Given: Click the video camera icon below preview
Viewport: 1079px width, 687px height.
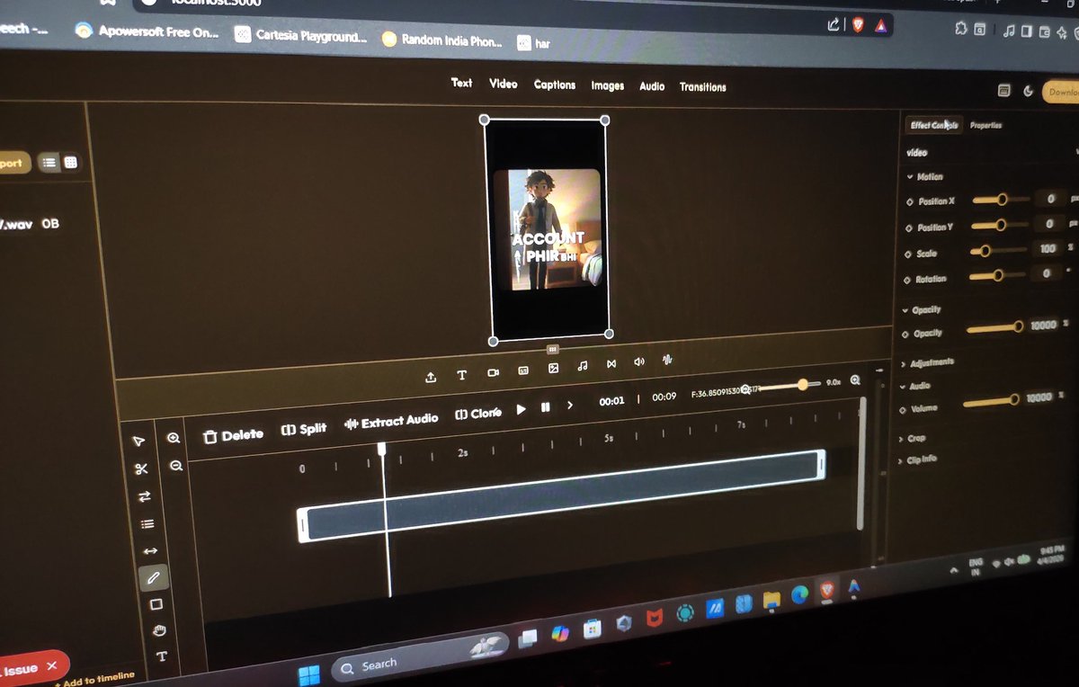Looking at the screenshot, I should 493,372.
